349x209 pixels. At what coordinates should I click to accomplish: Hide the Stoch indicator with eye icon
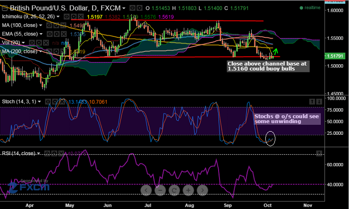click(48, 102)
